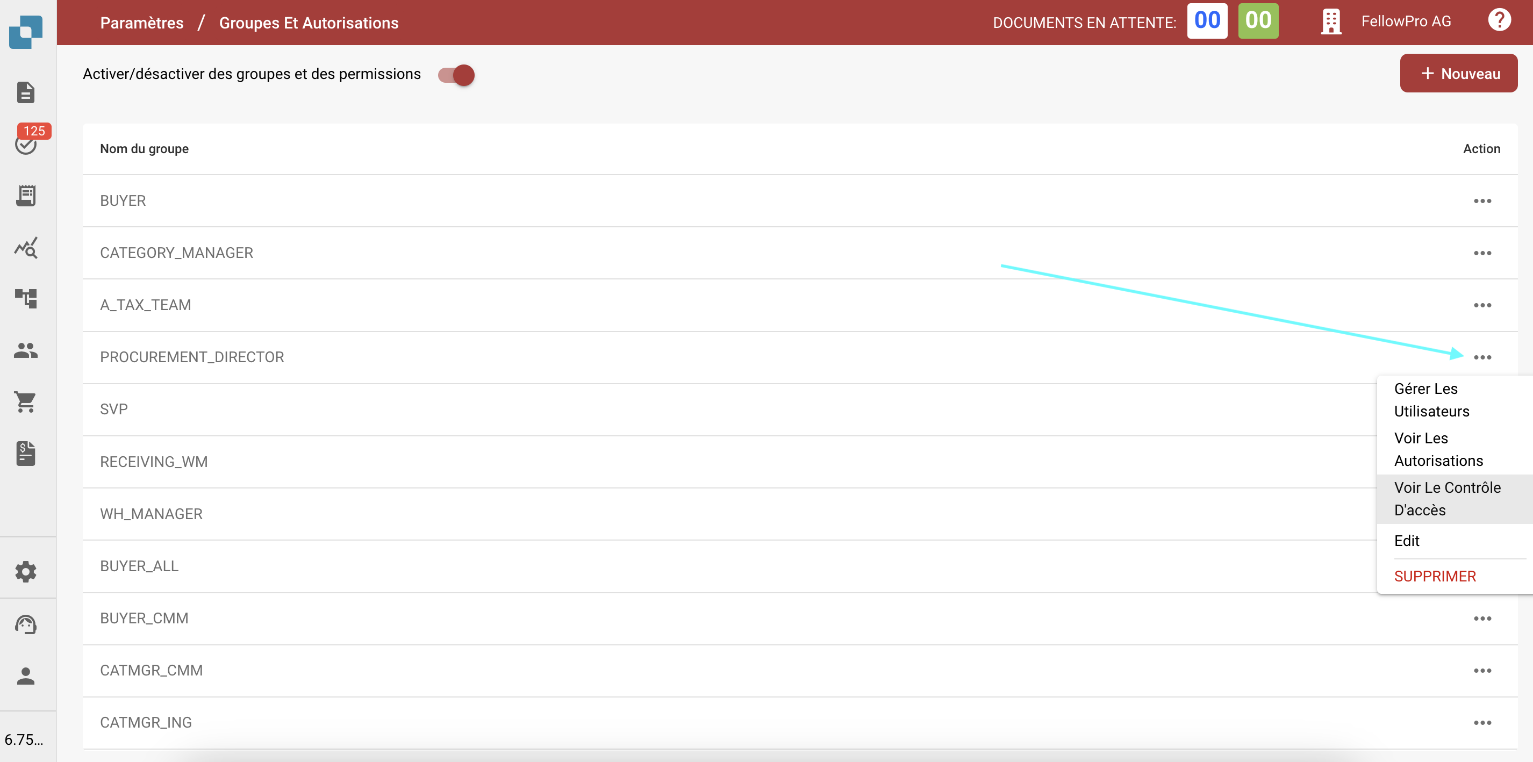Image resolution: width=1533 pixels, height=762 pixels.
Task: Open the hierarchy tree sidebar icon
Action: coord(26,299)
